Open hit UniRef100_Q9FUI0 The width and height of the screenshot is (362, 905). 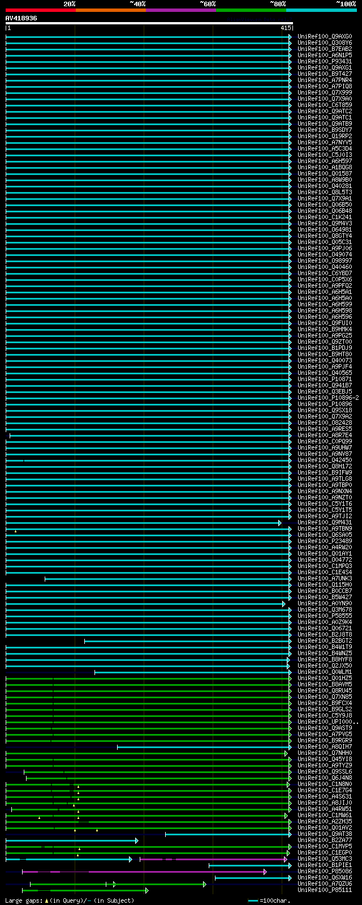(325, 323)
